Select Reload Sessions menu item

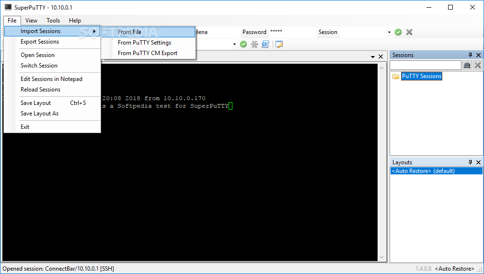coord(53,90)
